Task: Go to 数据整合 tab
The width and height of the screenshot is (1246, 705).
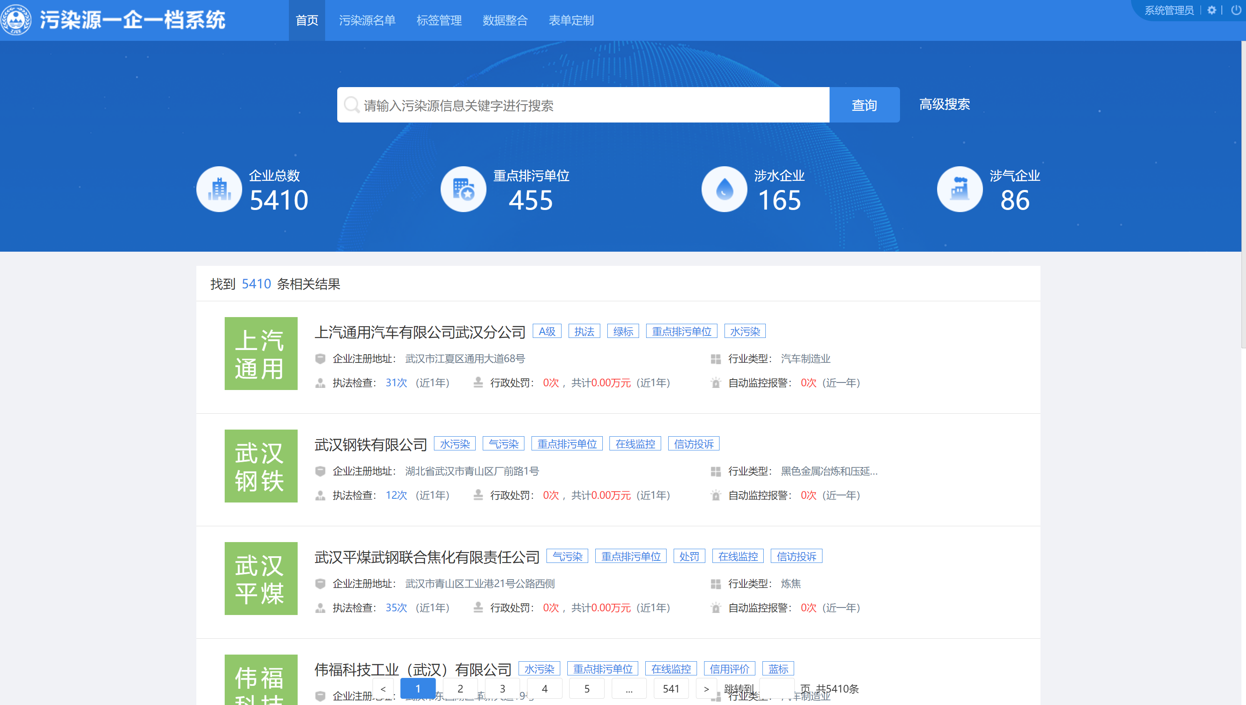Action: click(x=505, y=20)
